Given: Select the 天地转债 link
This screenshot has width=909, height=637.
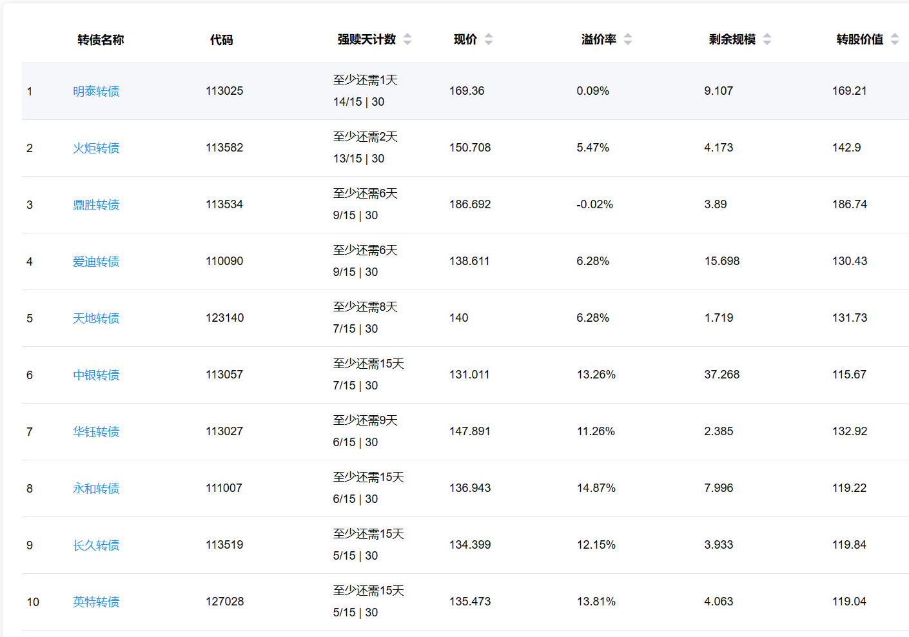Looking at the screenshot, I should (x=96, y=318).
